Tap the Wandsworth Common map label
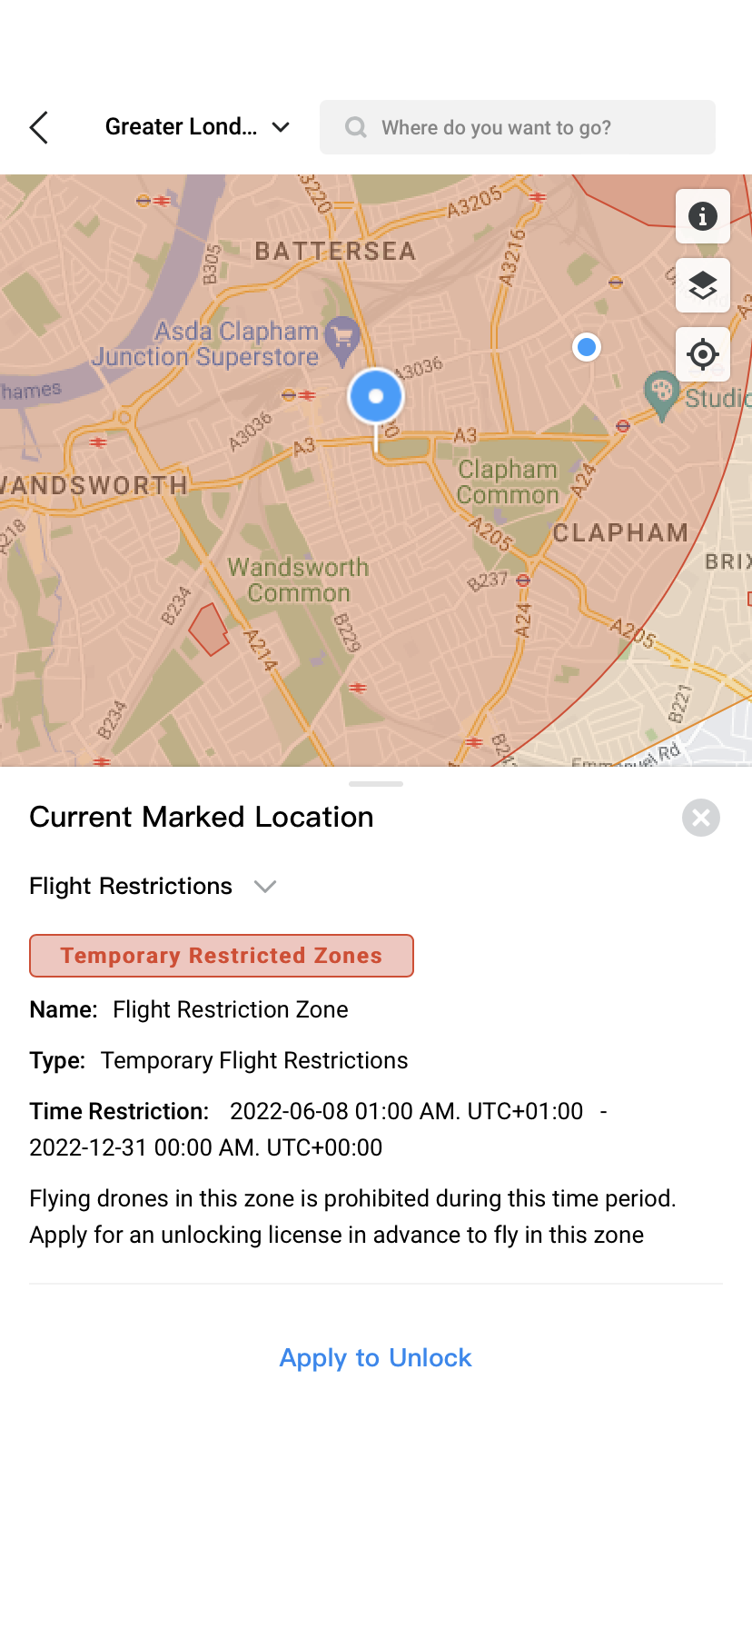The width and height of the screenshot is (752, 1628). tap(298, 581)
